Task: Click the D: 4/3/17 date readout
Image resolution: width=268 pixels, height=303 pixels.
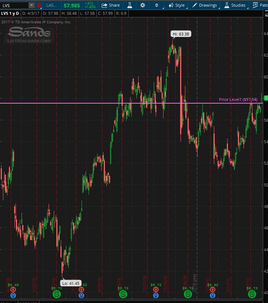Action: pyautogui.click(x=31, y=13)
